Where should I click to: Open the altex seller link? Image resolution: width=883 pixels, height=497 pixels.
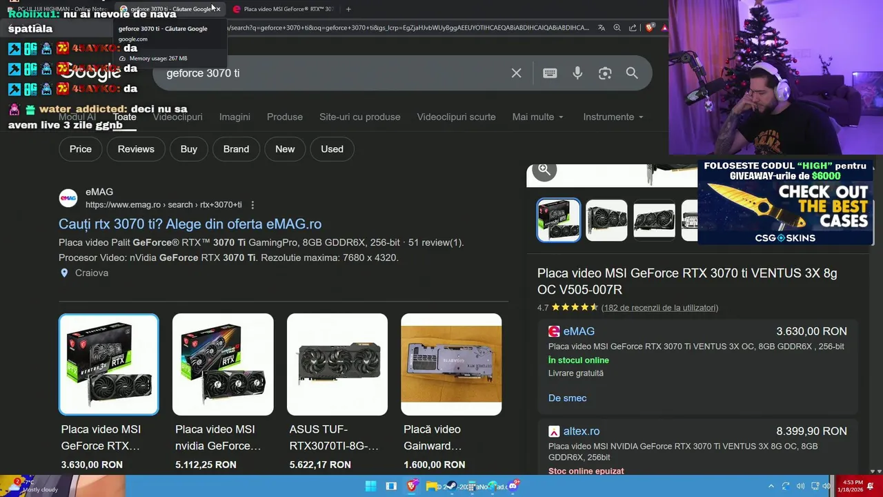point(581,431)
